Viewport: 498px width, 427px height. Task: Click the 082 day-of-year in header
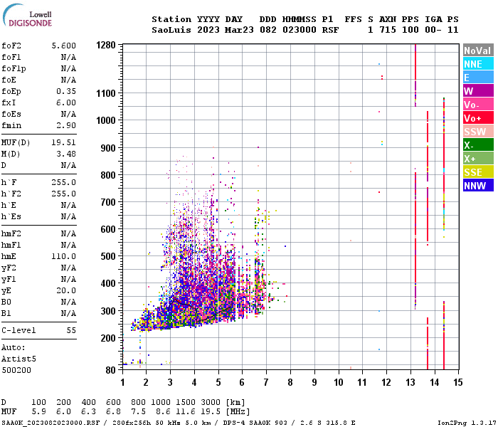(267, 30)
